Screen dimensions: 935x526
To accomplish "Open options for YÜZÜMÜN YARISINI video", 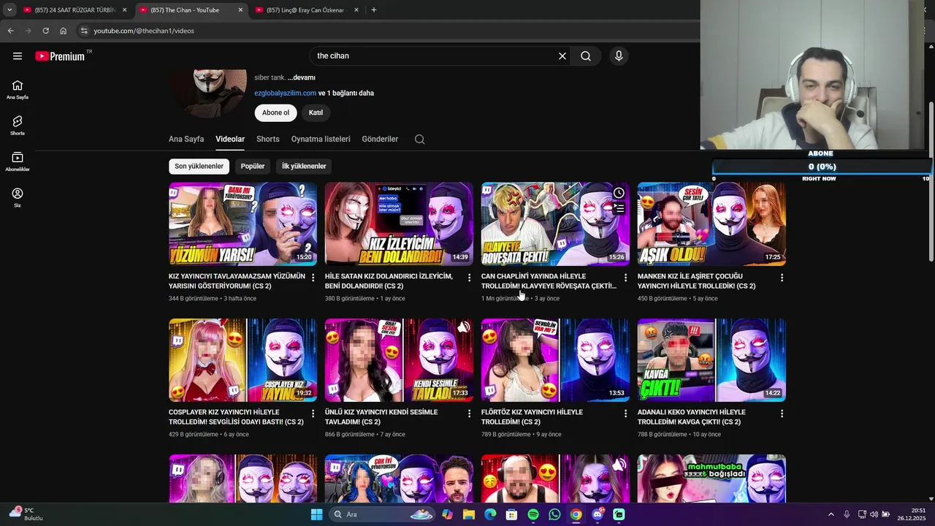I will click(313, 278).
